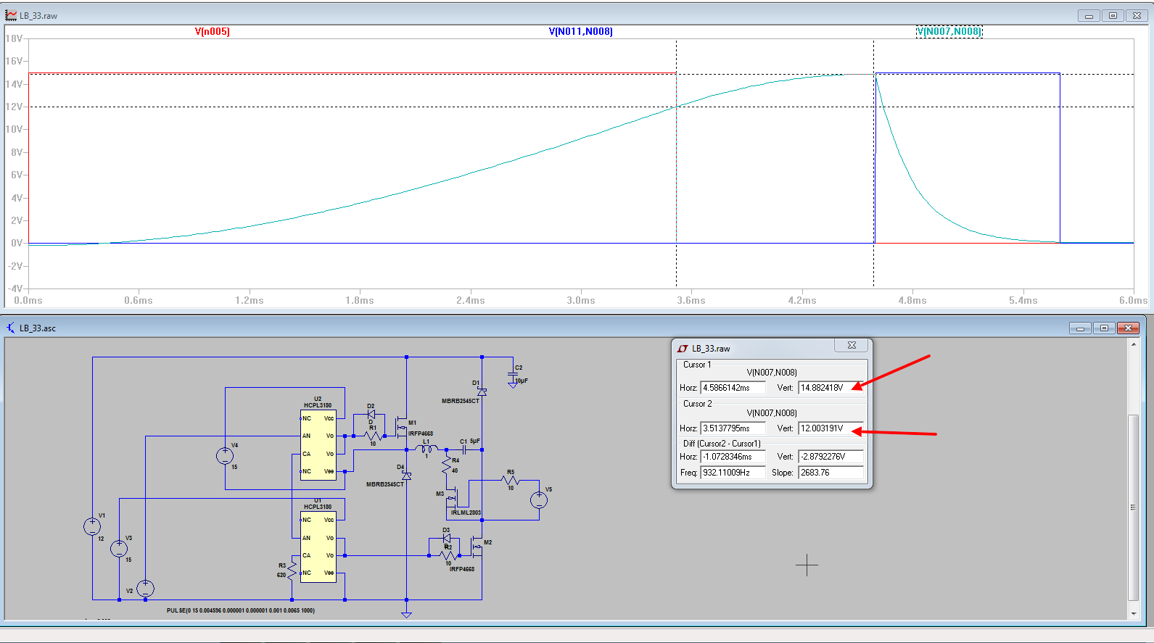Image resolution: width=1154 pixels, height=643 pixels.
Task: Click the R3 620 resistor symbol
Action: click(x=292, y=571)
